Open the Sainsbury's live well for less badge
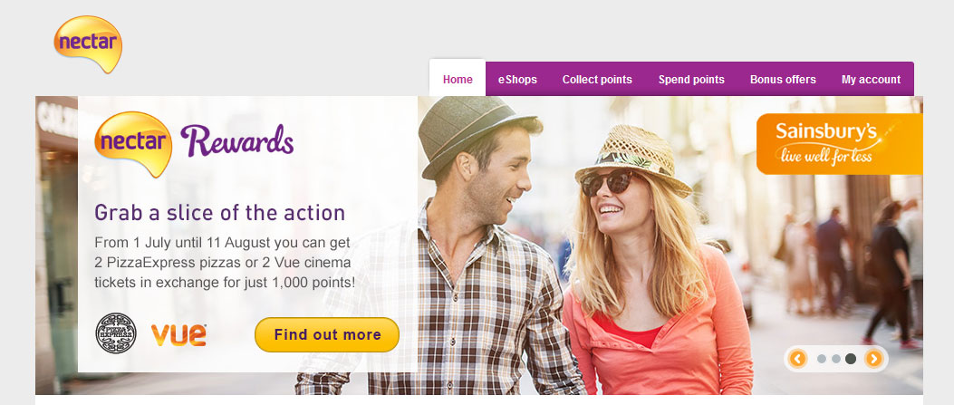The height and width of the screenshot is (405, 954). (840, 143)
